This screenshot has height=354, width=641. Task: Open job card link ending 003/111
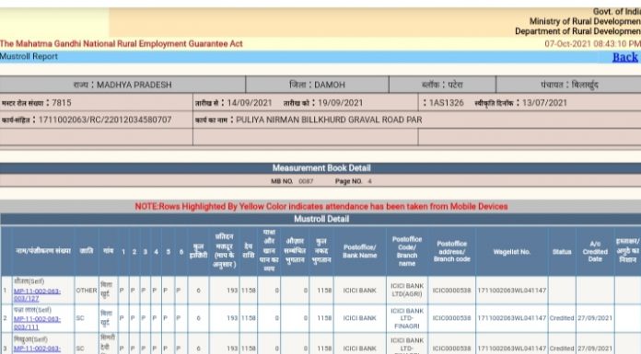tap(37, 323)
